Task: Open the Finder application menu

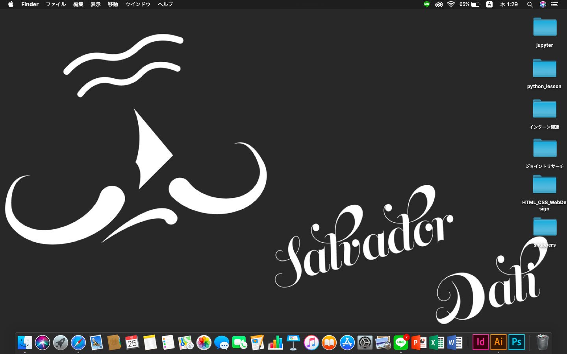Action: 30,4
